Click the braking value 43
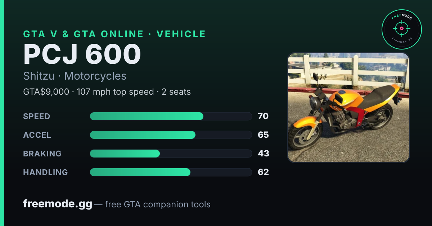Screen dimensions: 432x226 click(x=263, y=154)
